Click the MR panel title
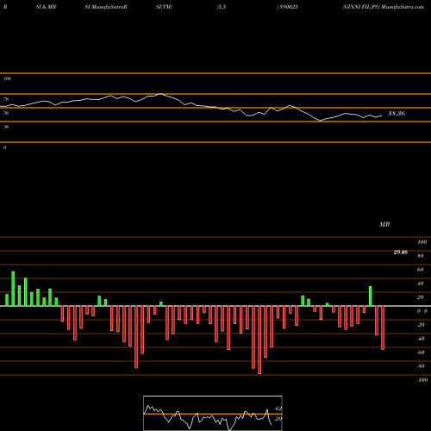The image size is (431, 431). [384, 224]
